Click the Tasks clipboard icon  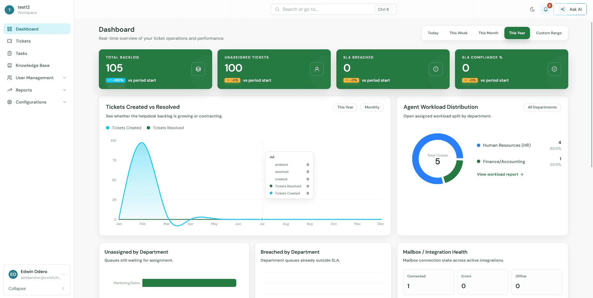[10, 53]
